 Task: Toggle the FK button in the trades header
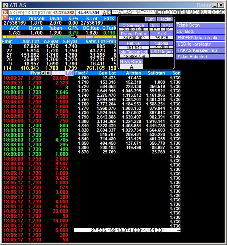pyautogui.click(x=70, y=73)
